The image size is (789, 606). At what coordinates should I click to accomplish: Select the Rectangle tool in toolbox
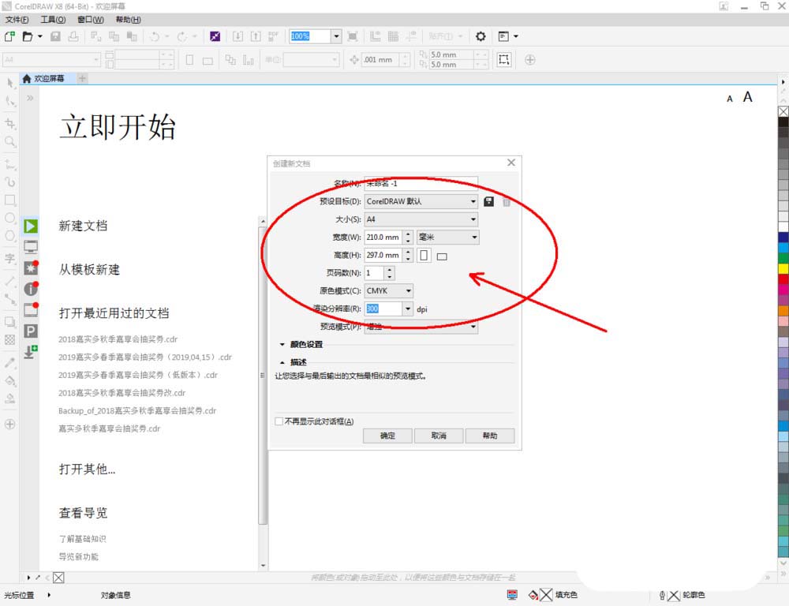click(x=10, y=200)
